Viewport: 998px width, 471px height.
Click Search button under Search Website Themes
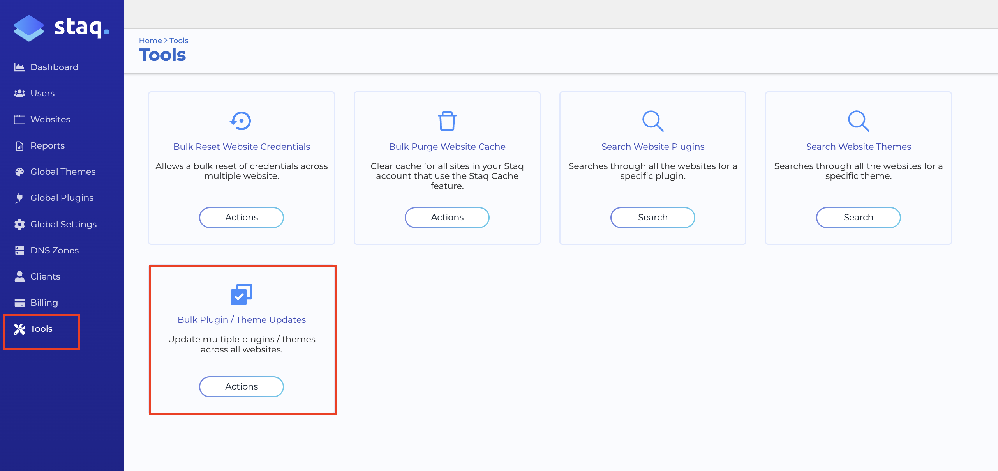859,217
